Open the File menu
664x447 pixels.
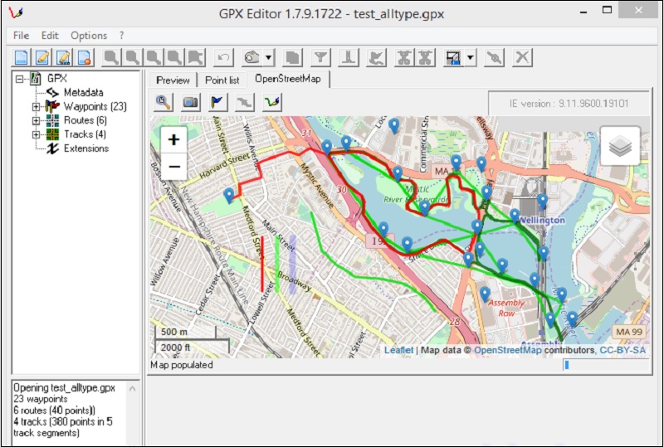[x=22, y=36]
